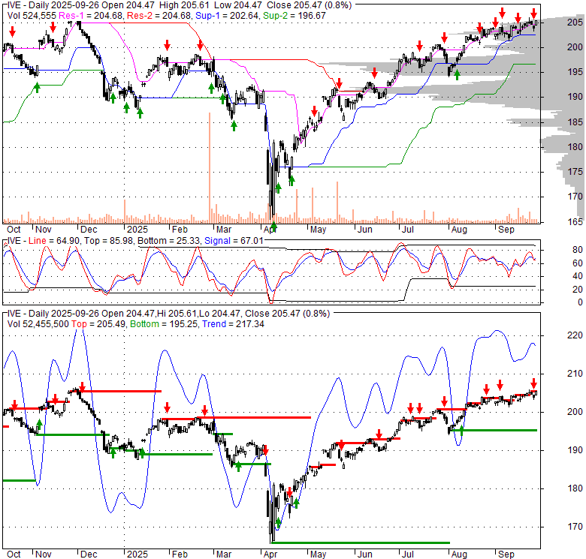Click the 185 price label on top chart axis

tap(575, 122)
